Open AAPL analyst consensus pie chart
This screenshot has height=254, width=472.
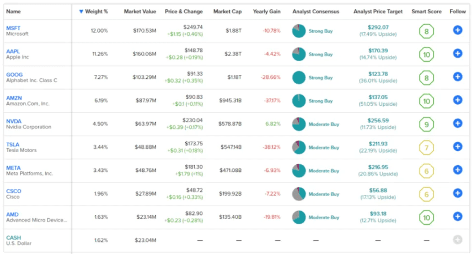(299, 54)
